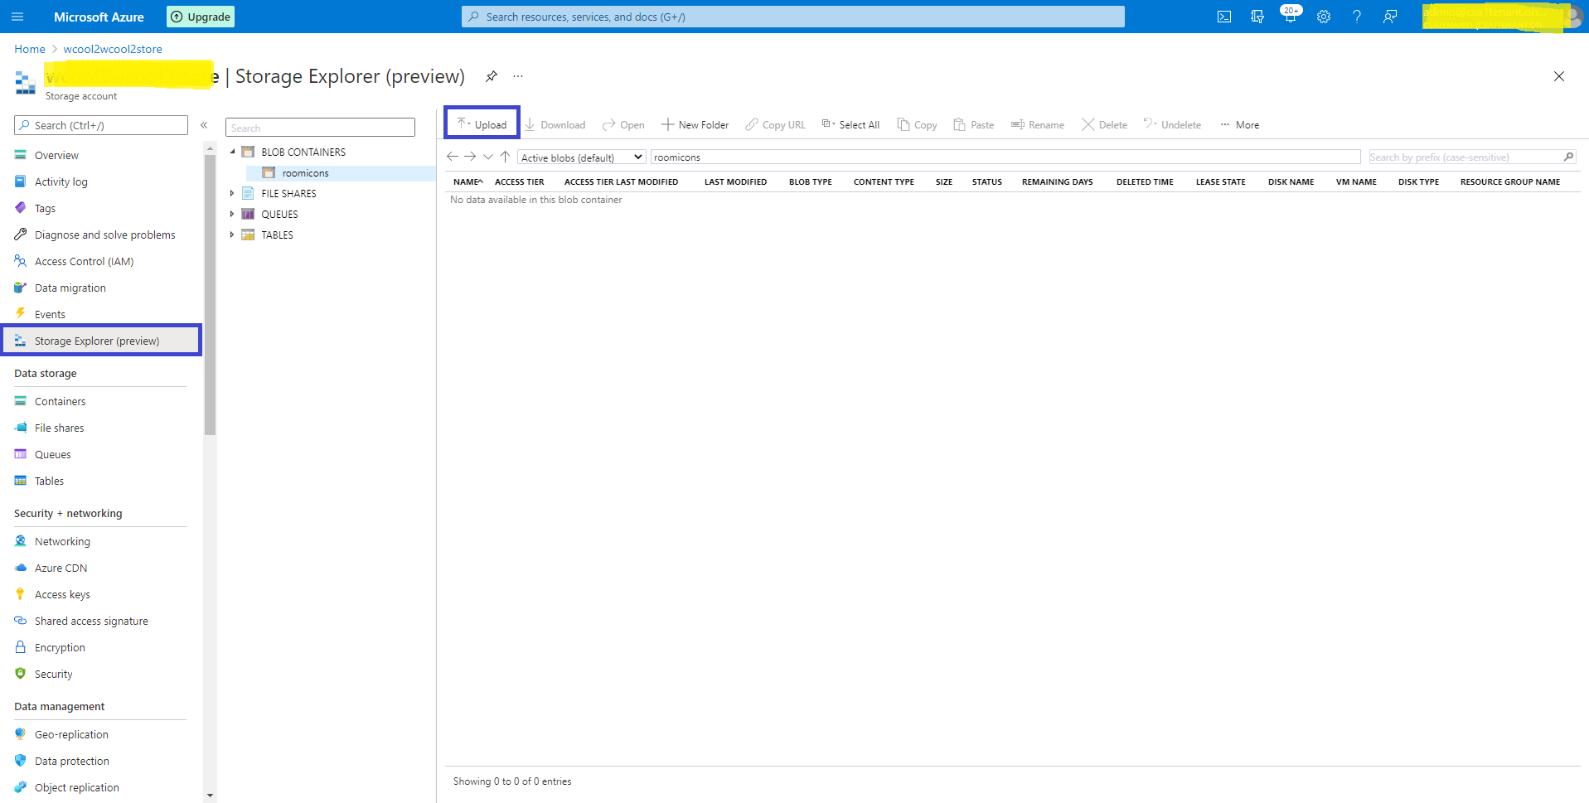Click the prefix search magnifier icon
This screenshot has width=1589, height=803.
(1568, 157)
